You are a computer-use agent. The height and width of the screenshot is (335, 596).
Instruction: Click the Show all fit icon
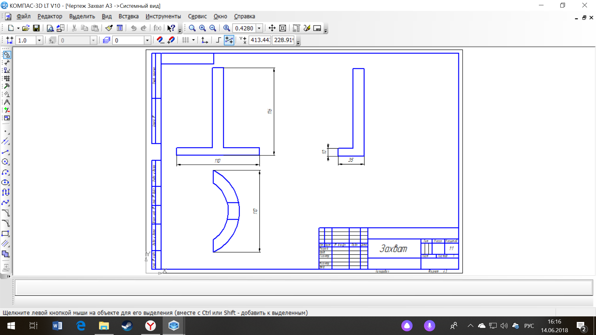coord(282,28)
